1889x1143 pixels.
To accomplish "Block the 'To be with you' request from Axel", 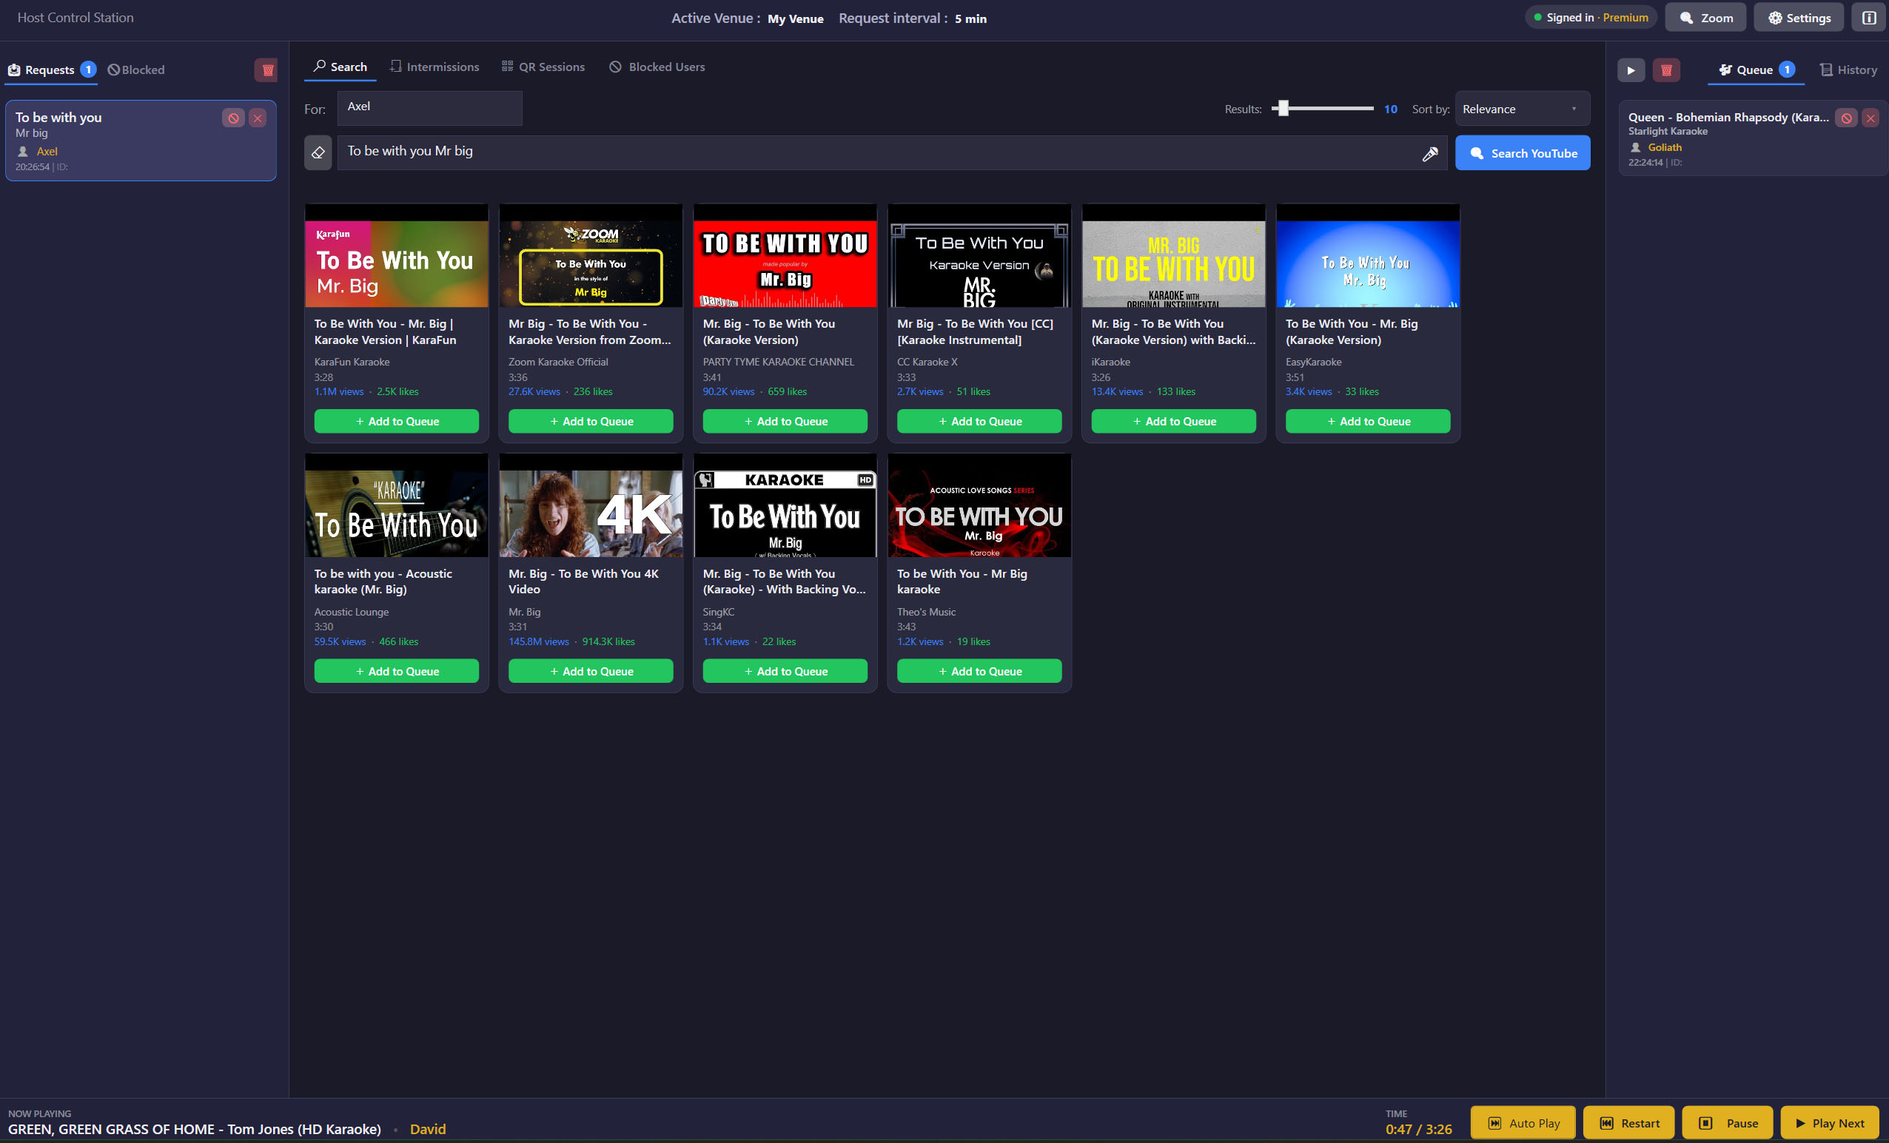I will (x=233, y=118).
